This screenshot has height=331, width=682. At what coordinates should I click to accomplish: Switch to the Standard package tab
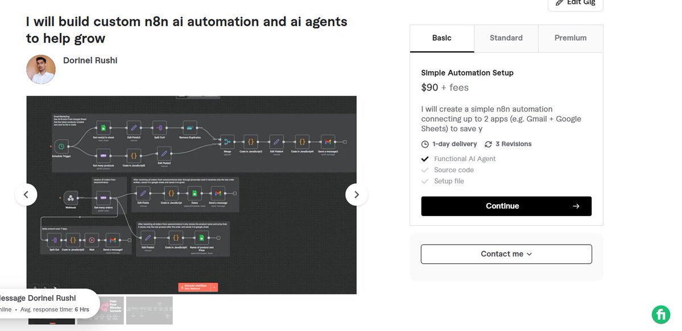coord(506,38)
